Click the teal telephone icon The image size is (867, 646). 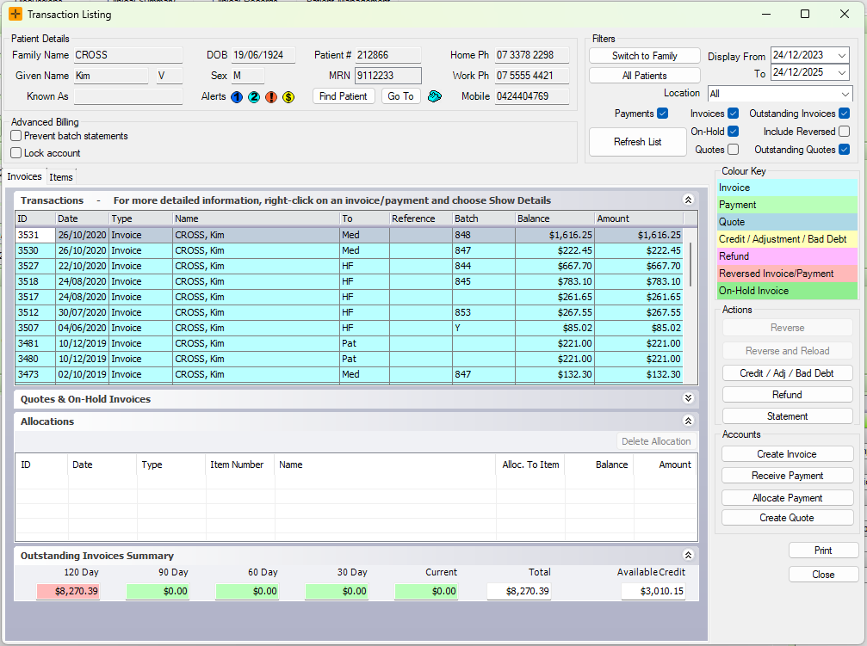(x=435, y=96)
